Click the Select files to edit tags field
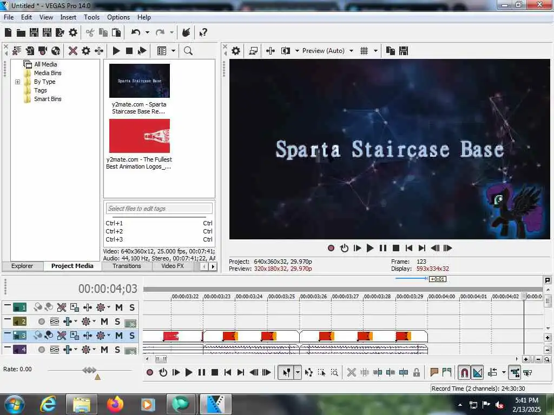The width and height of the screenshot is (554, 415). pyautogui.click(x=159, y=209)
